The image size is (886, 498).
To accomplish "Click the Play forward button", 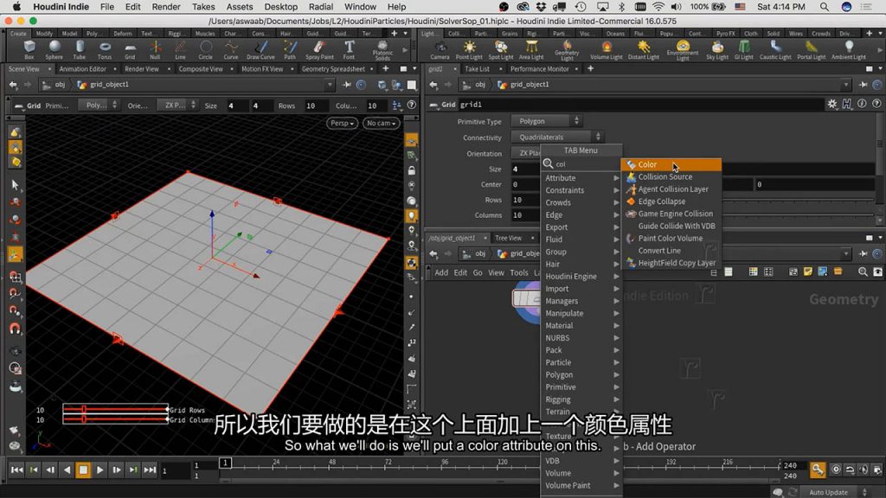I will coord(100,469).
